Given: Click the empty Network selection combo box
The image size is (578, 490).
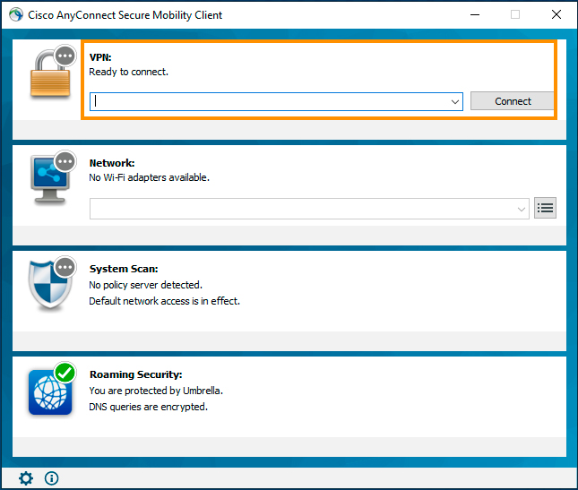Looking at the screenshot, I should [309, 209].
